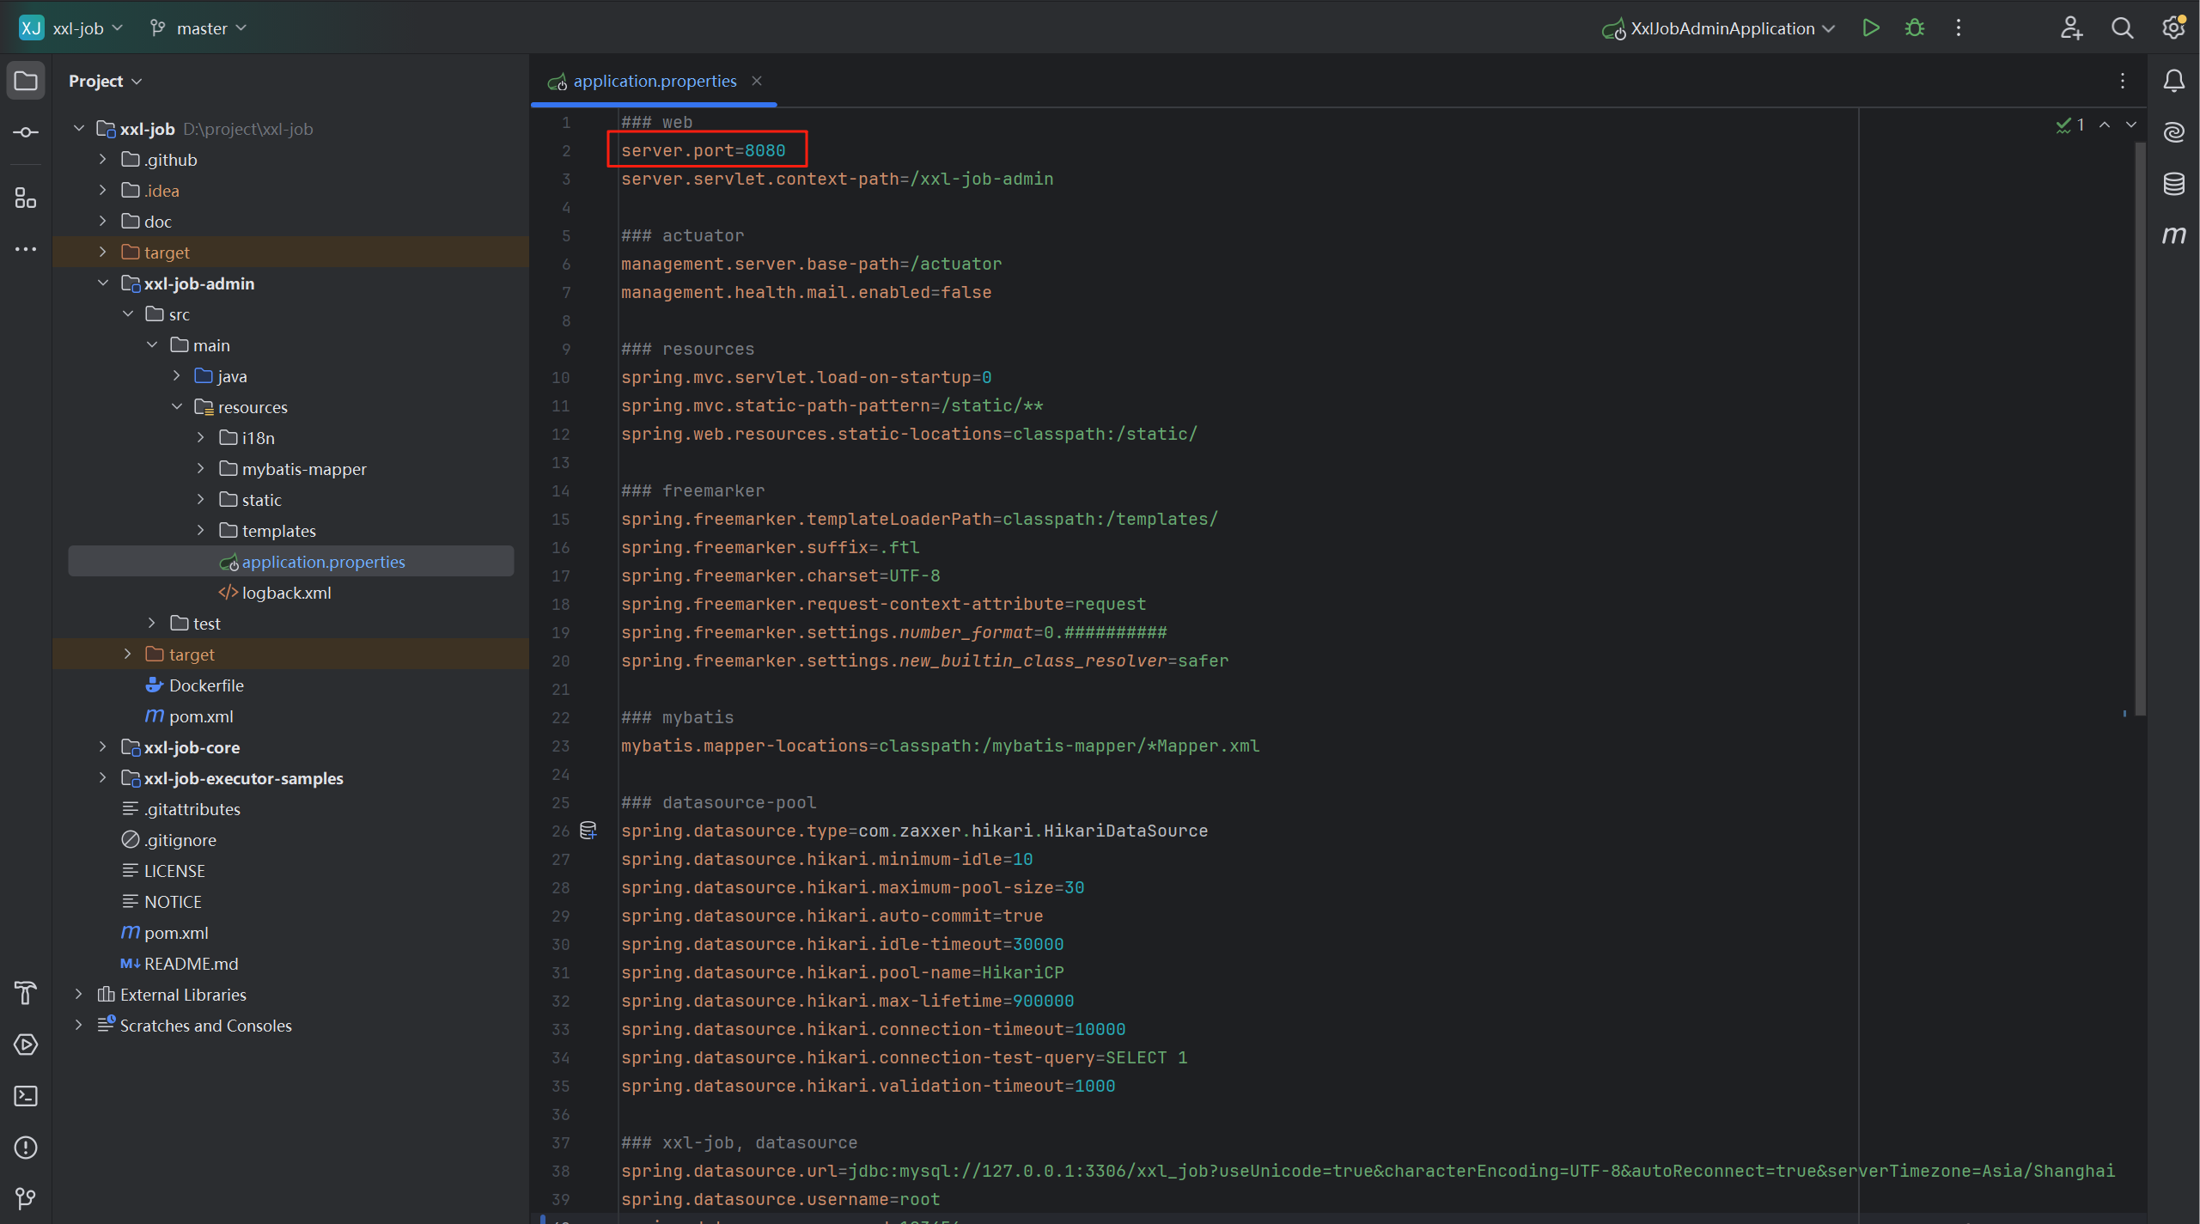The width and height of the screenshot is (2200, 1224).
Task: Go to previous highlighted problem arrow
Action: tap(2105, 125)
